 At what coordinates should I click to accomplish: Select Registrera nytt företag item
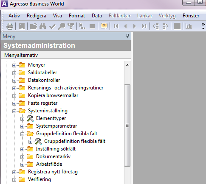tap(53, 172)
